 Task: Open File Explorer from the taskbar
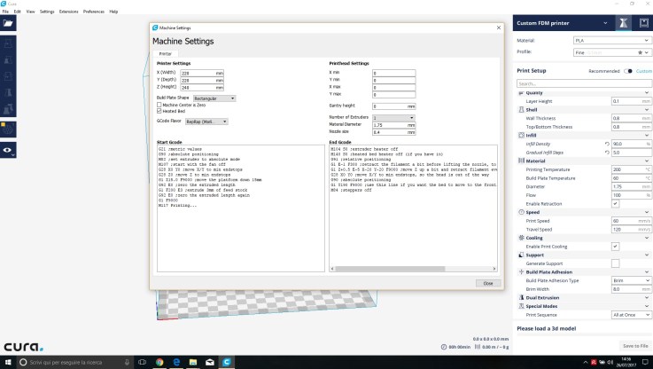[193, 362]
